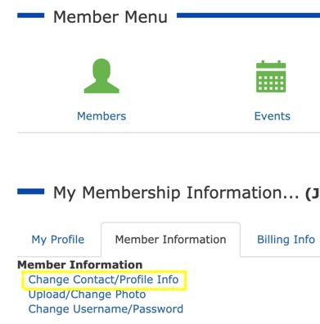The image size is (320, 324).
Task: Click the My Membership Information heading
Action: [x=176, y=193]
